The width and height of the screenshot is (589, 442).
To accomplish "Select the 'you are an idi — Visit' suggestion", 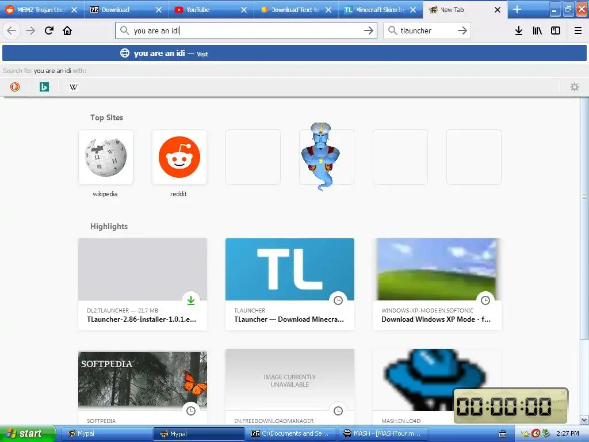I will (x=294, y=54).
